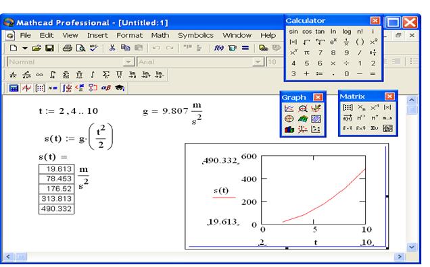
Task: Toggle the Calculator toolbar button
Action: pos(14,88)
